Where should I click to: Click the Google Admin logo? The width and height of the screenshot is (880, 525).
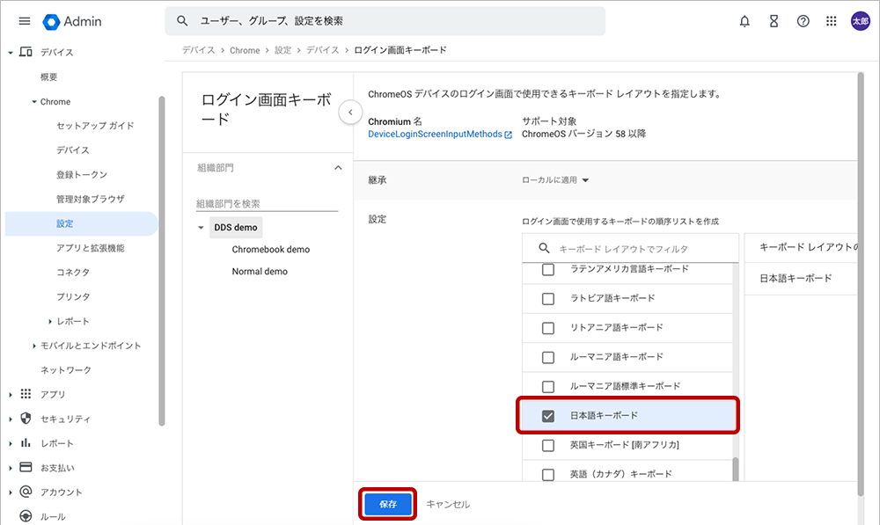point(73,21)
